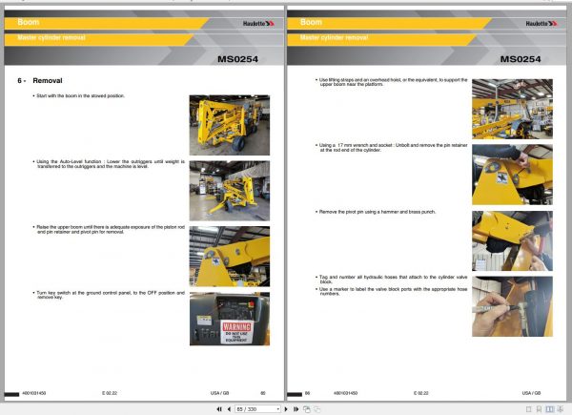Screen dimensions: 572x415
Task: Go to the next page
Action: click(x=286, y=409)
